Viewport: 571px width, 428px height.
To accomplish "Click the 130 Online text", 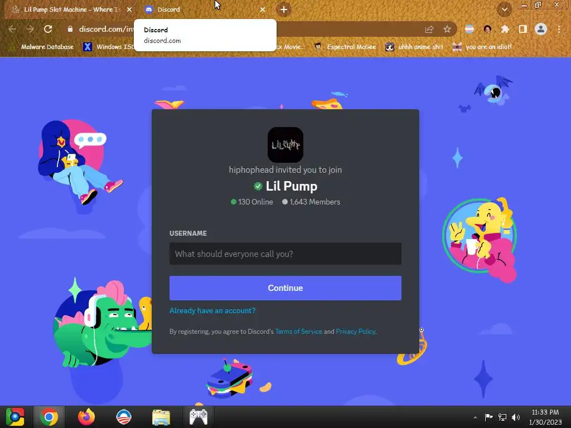I will pos(255,202).
